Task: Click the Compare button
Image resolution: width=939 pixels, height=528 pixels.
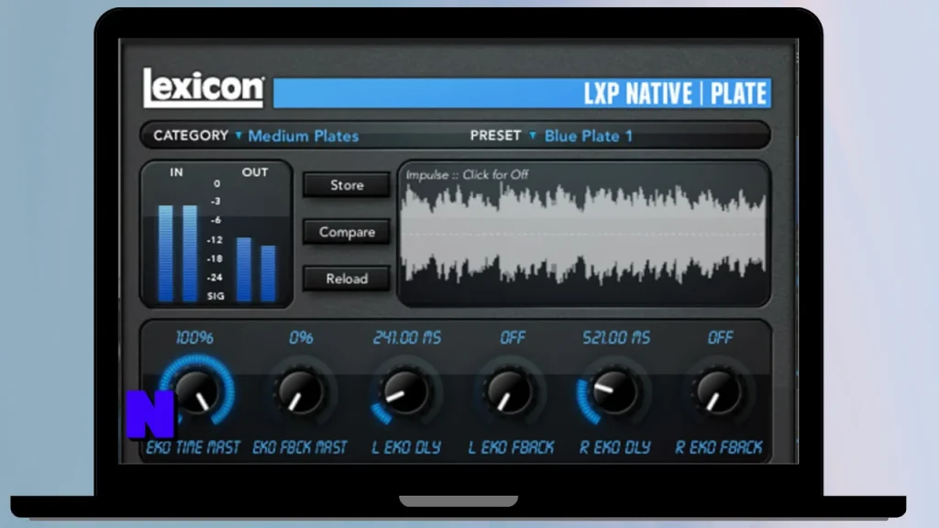Action: [347, 232]
